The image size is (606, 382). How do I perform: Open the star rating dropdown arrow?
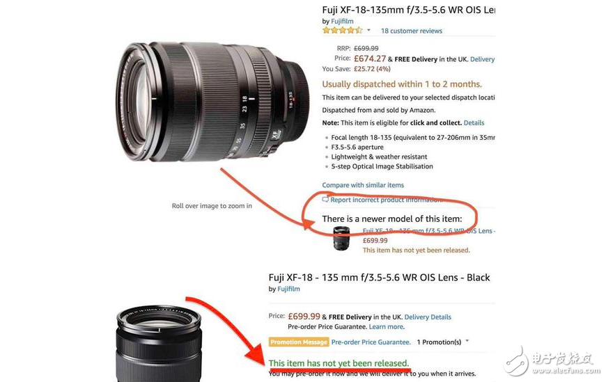[x=368, y=30]
